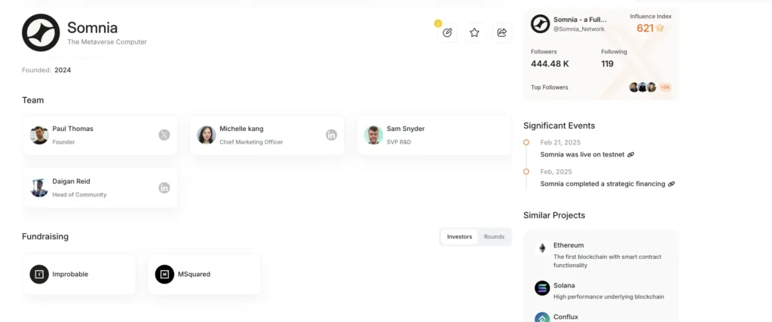Screen dimensions: 772x322
Task: Switch to the Rounds tab
Action: pos(494,237)
